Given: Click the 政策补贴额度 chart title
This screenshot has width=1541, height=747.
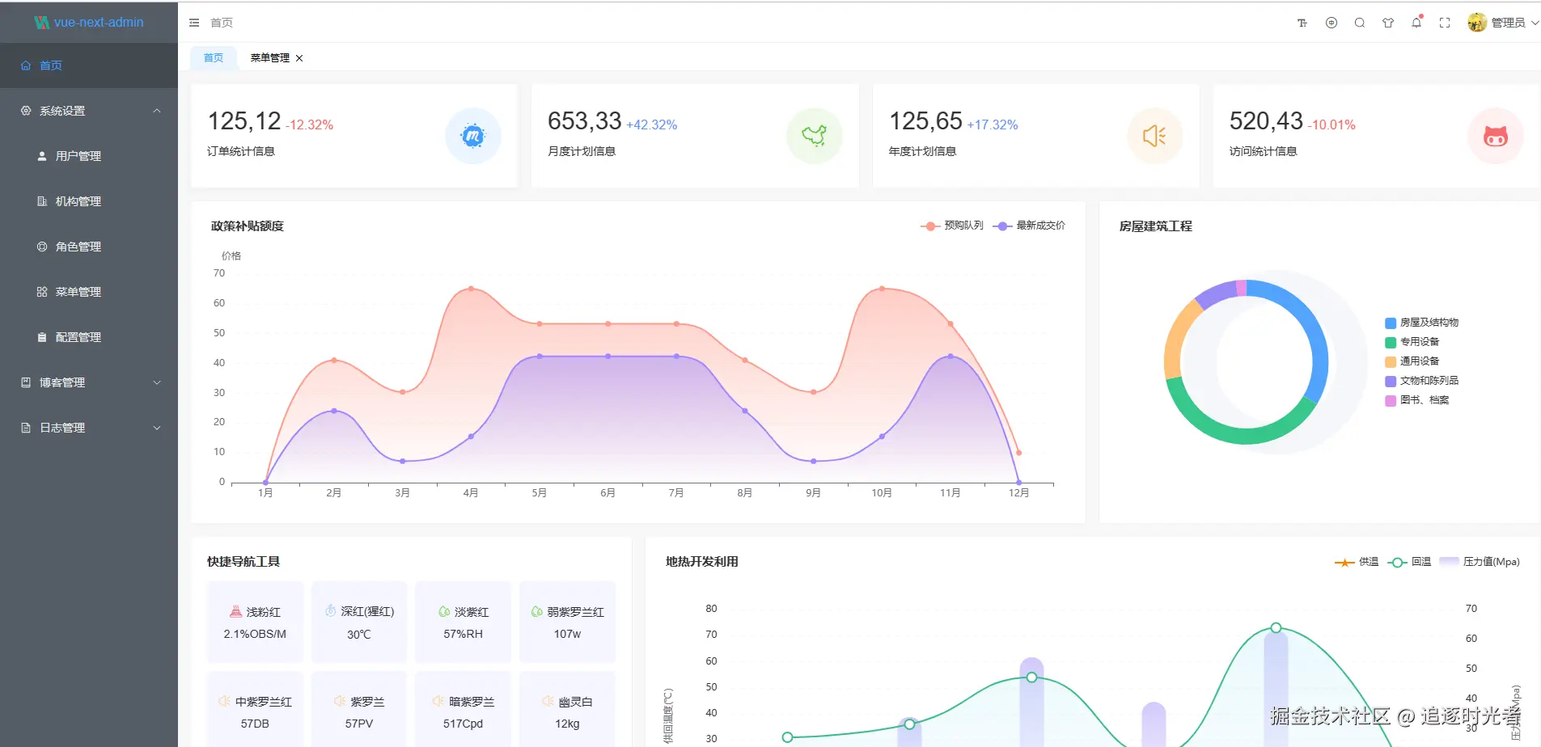Looking at the screenshot, I should click(x=248, y=226).
